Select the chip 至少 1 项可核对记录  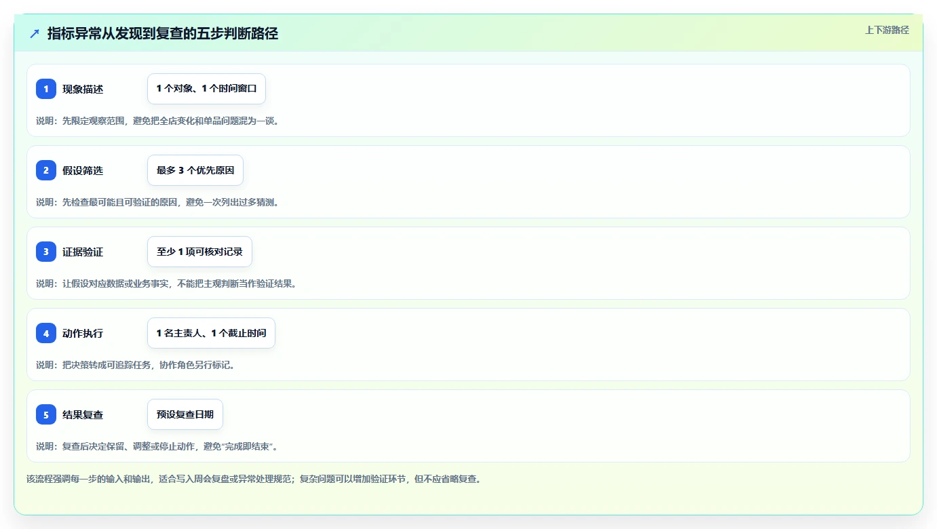click(x=199, y=252)
